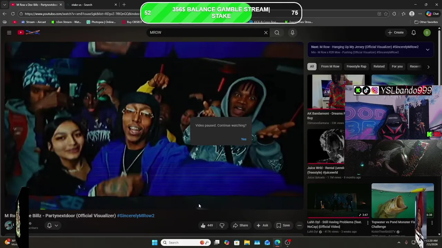Open the tab actions dropdown
The width and height of the screenshot is (442, 248).
(4, 5)
